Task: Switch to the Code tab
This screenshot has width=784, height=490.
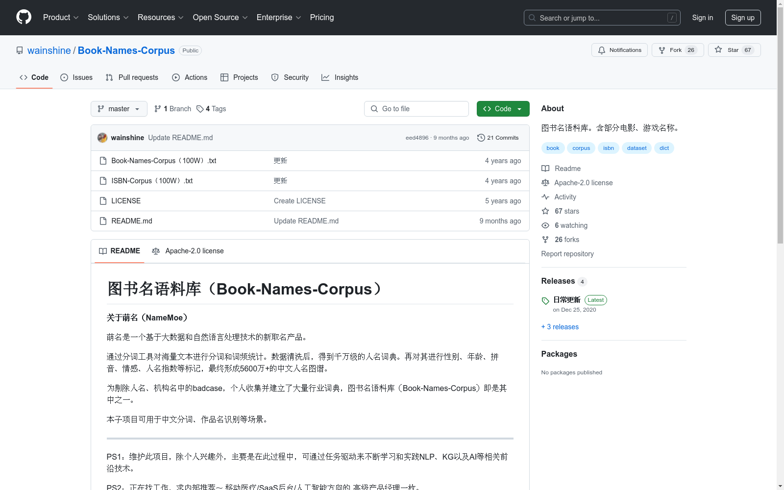Action: click(x=34, y=77)
